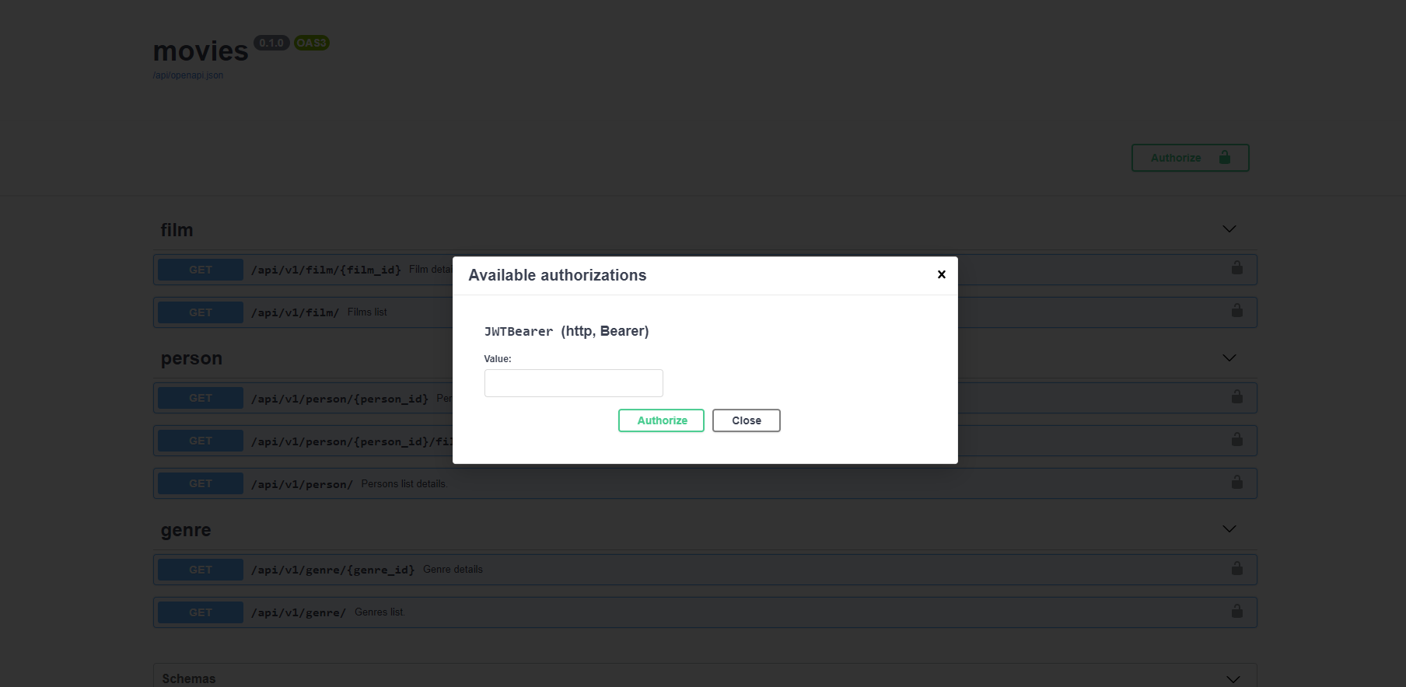The height and width of the screenshot is (687, 1406).
Task: Click lock icon on Genres list row
Action: [1236, 612]
